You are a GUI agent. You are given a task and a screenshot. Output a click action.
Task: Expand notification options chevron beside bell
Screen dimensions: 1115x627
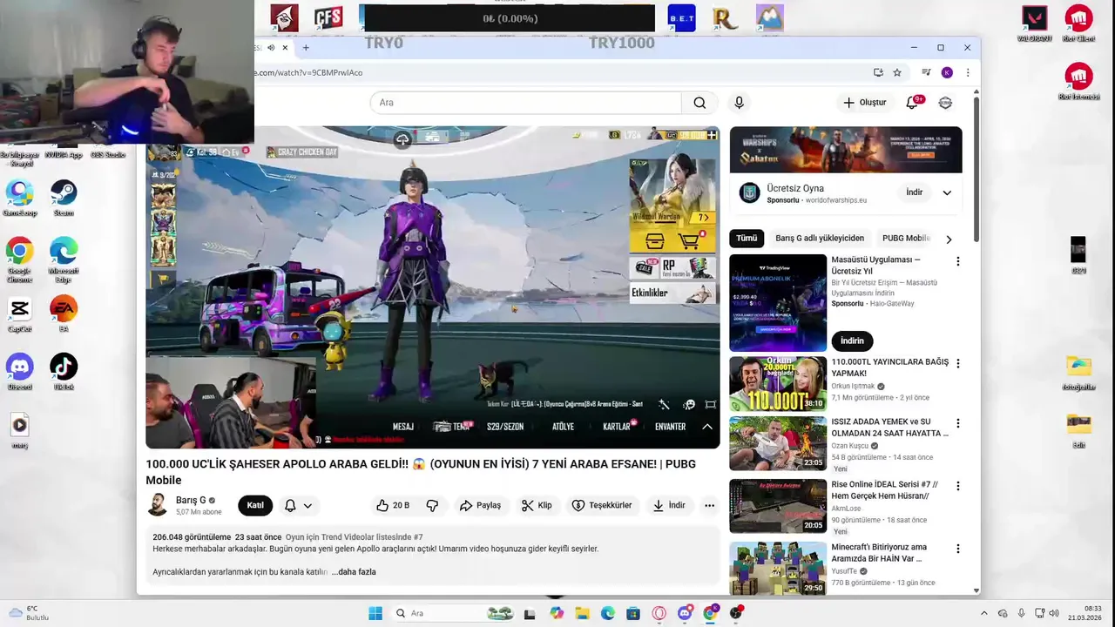point(307,505)
